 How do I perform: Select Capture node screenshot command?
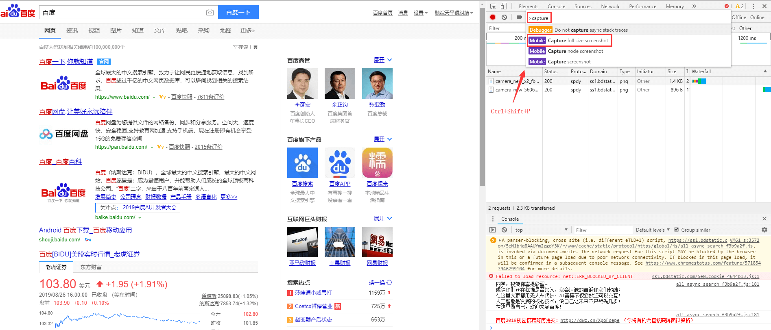tap(629, 51)
